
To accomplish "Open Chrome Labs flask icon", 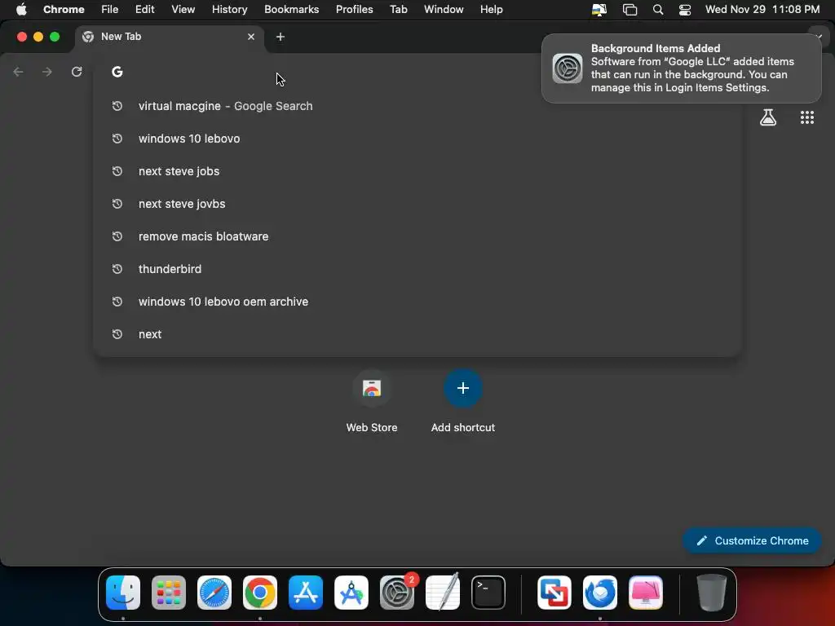I will point(768,117).
